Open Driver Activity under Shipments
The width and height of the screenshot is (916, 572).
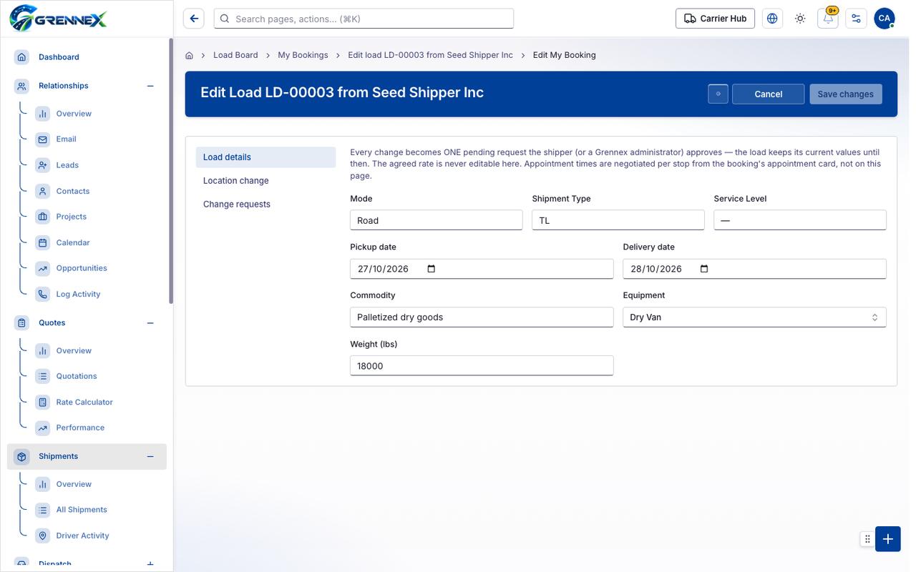point(83,536)
